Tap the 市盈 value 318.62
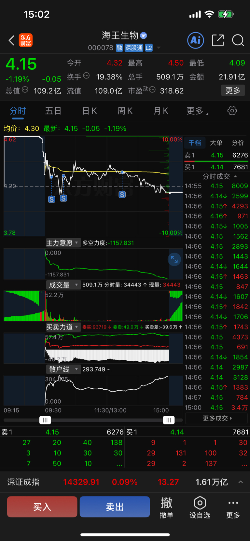250x541 pixels. [x=172, y=91]
